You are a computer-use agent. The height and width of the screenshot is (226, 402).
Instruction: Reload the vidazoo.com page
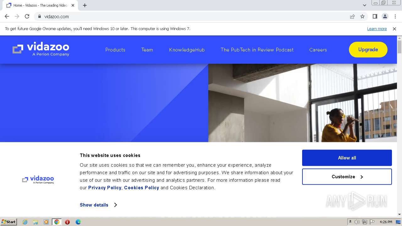coord(27,16)
